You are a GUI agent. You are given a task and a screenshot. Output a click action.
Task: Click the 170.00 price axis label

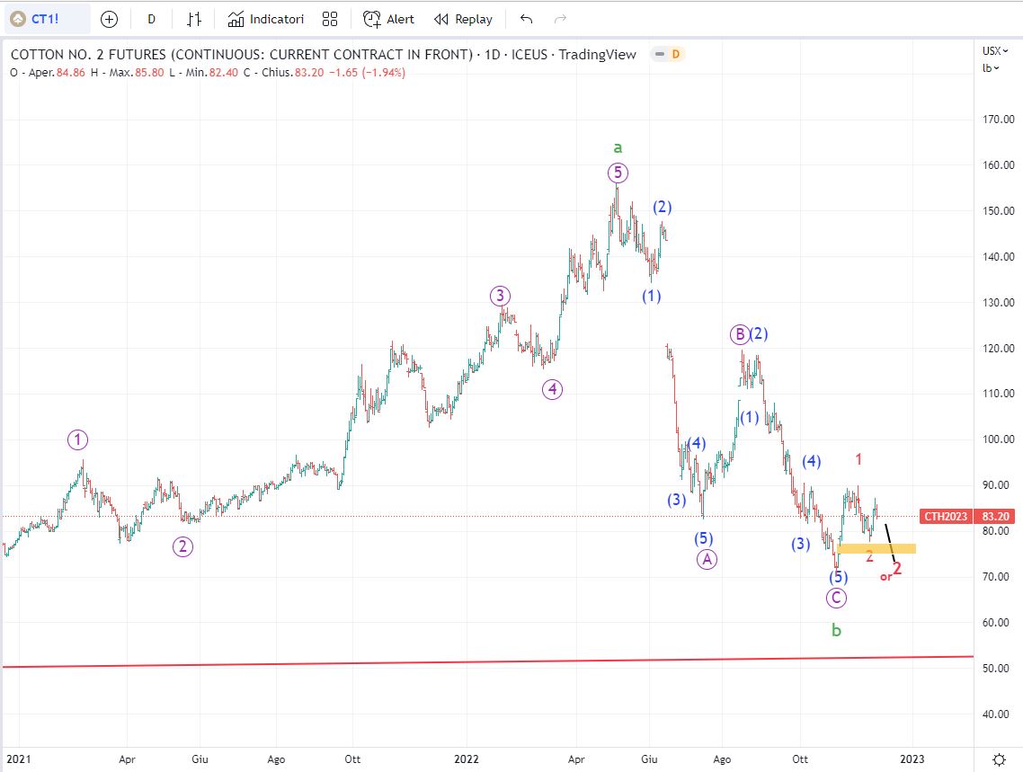click(x=999, y=120)
